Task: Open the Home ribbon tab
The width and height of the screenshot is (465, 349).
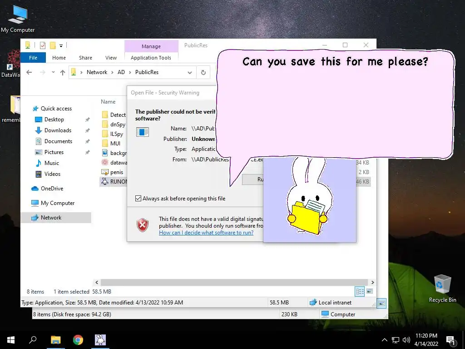Action: 59,58
